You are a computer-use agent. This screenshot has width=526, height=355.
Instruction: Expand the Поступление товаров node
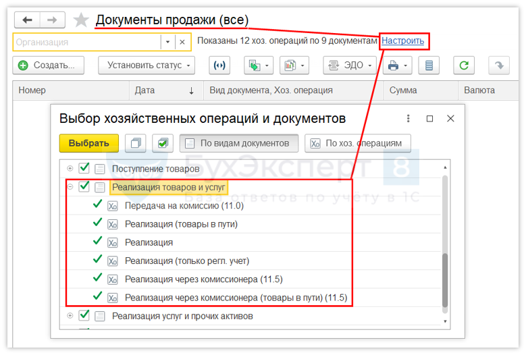pos(70,169)
